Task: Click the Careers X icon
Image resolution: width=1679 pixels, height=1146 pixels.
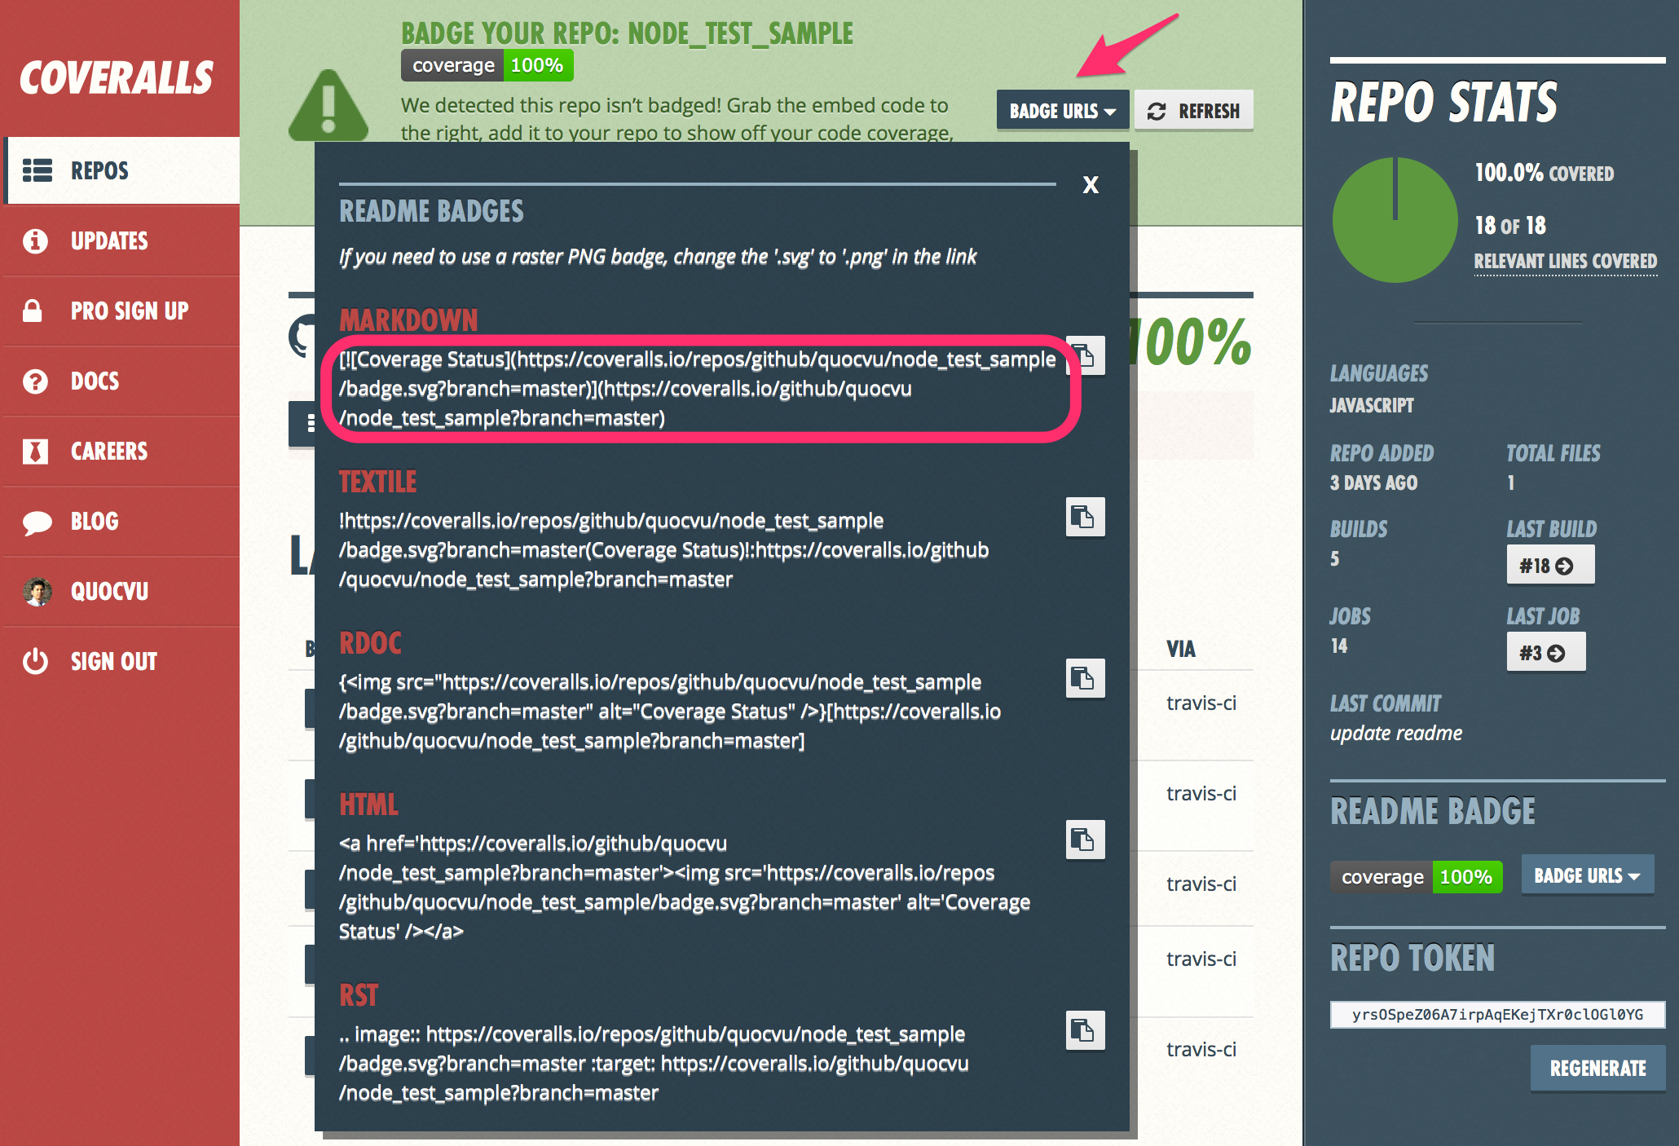Action: [34, 443]
